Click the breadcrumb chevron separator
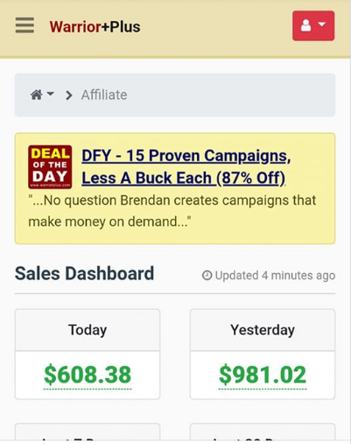 [69, 95]
